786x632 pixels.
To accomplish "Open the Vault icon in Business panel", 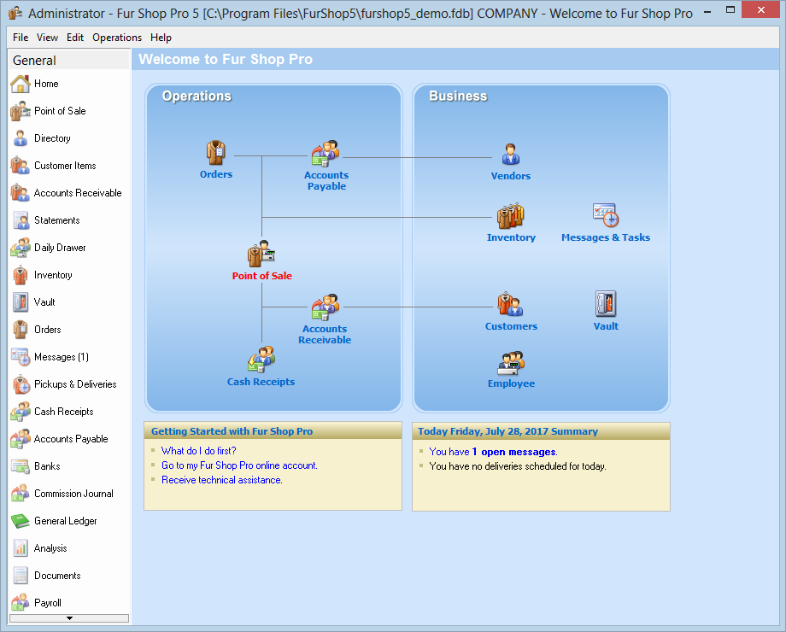I will [x=606, y=304].
